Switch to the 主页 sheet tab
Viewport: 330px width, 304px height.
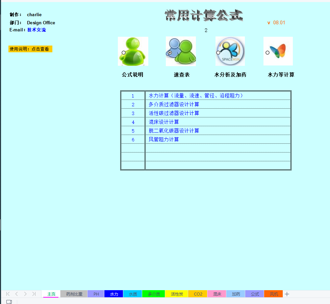pos(51,294)
